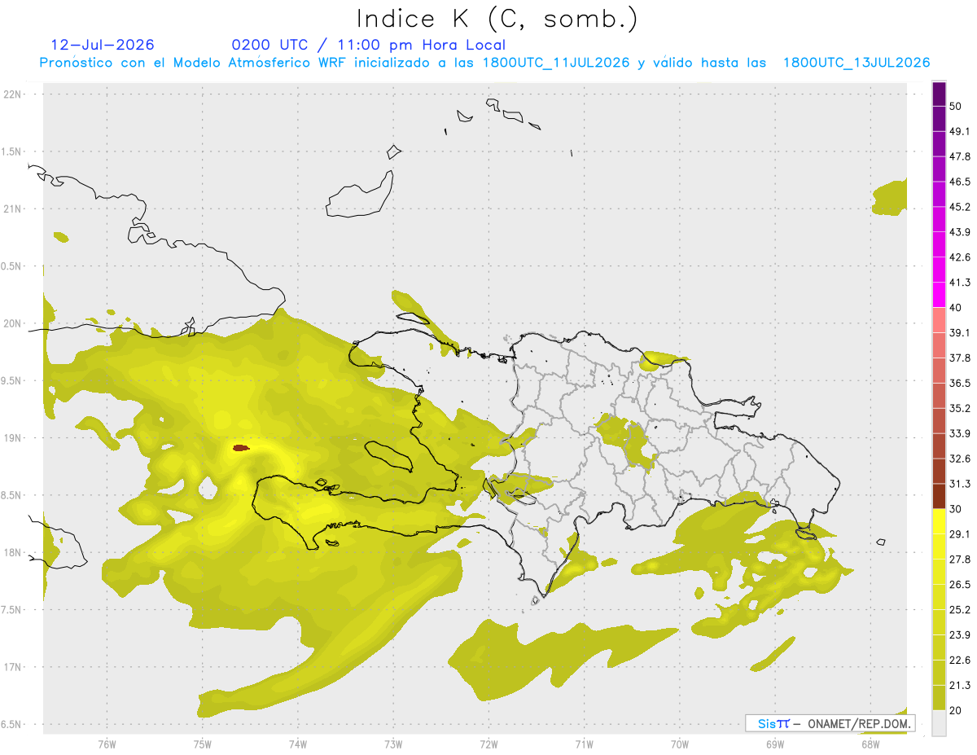This screenshot has height=755, width=977.
Task: Select the bright magenta swatch between 40 and 41.3
Action: 939,295
